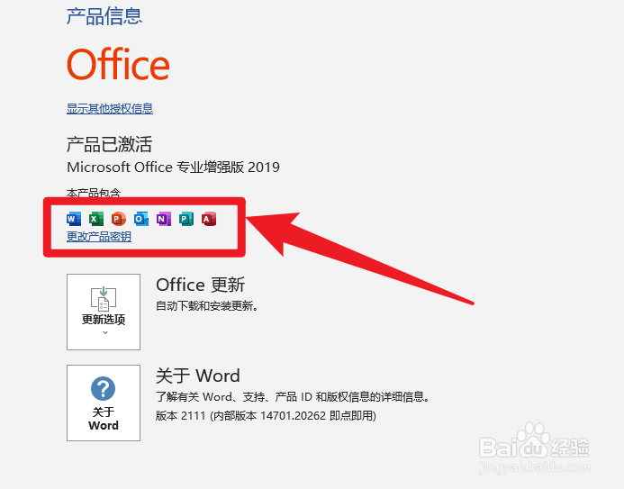
Task: Select the 产品已激活 text
Action: (x=110, y=144)
